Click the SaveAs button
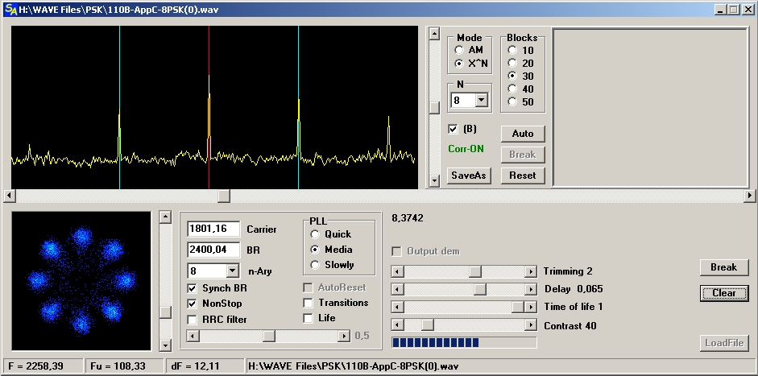 pos(470,176)
